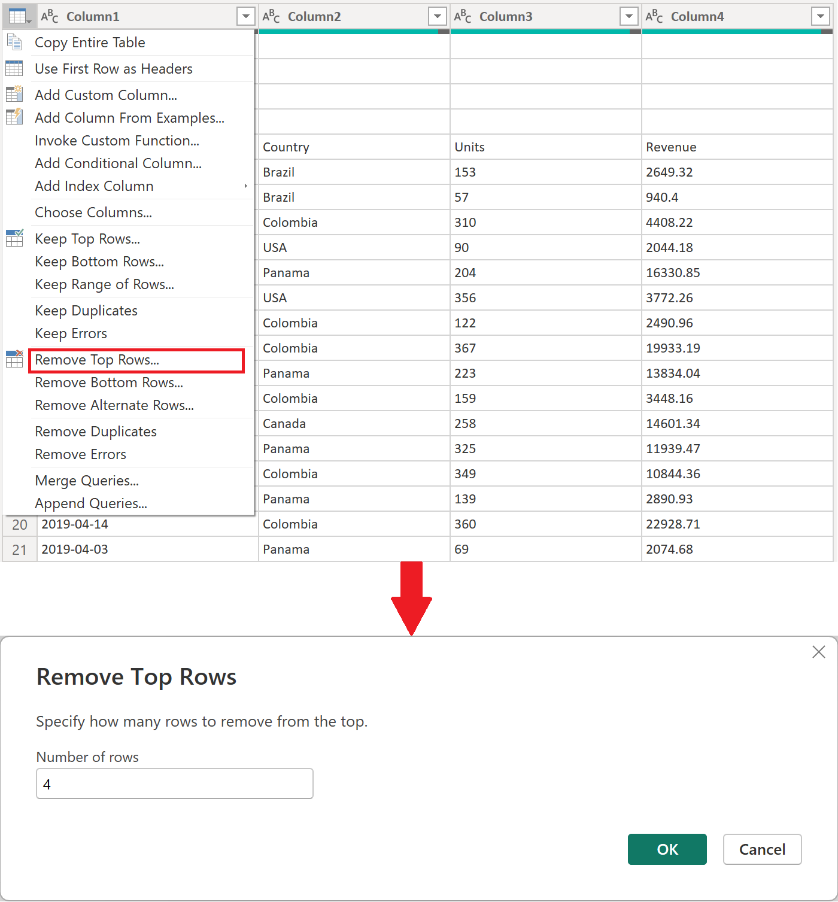Click the Copy Entire Table icon

(x=14, y=42)
